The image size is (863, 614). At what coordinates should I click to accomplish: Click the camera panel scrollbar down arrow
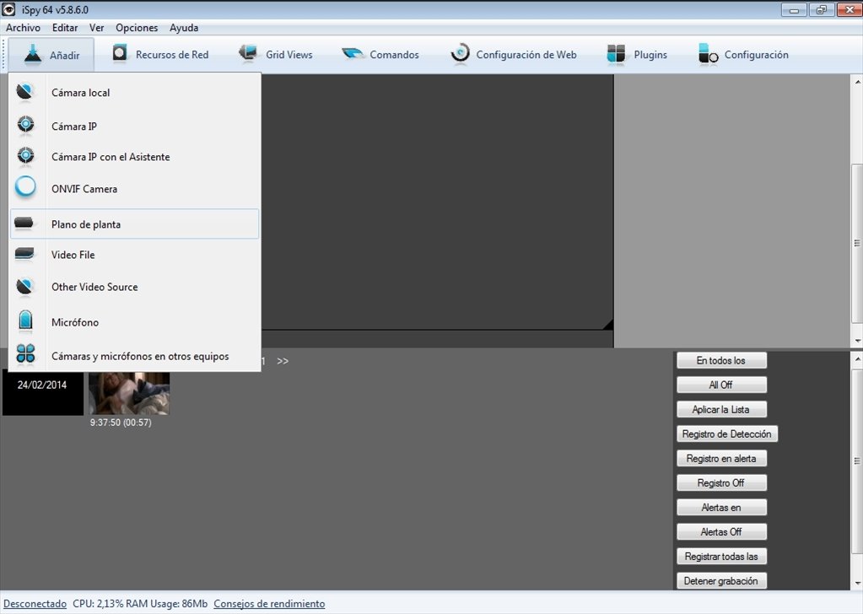tap(857, 341)
